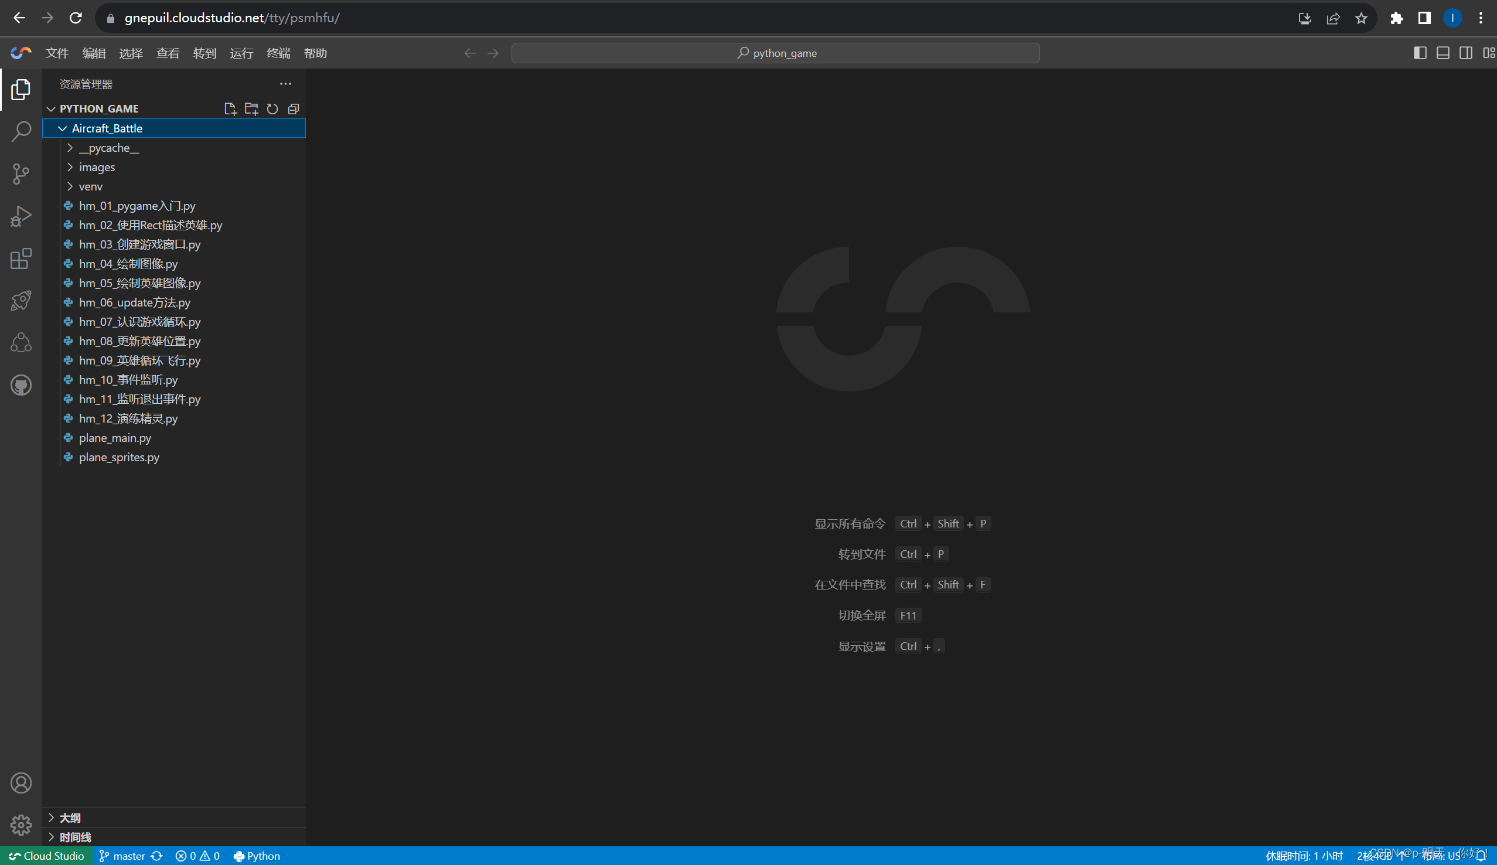
Task: Select hm_12_演练精灵.py file
Action: [129, 418]
